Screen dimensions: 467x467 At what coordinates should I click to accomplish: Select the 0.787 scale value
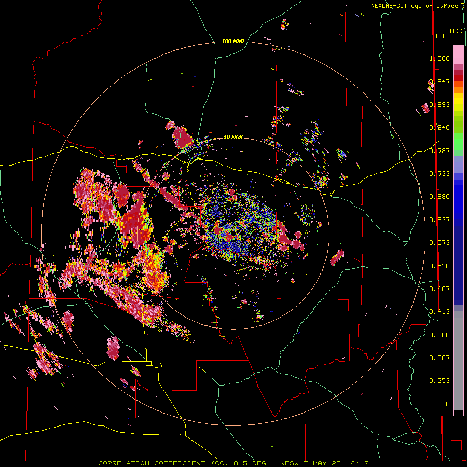pos(439,150)
